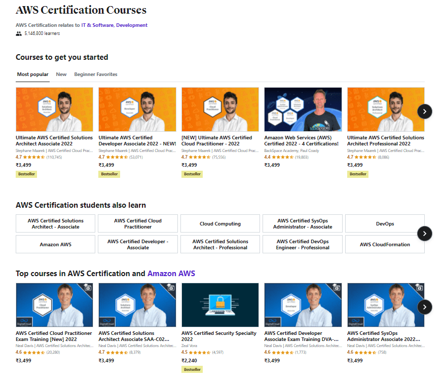Click the learners people icon
Screen dimensions: 445x381
click(19, 33)
